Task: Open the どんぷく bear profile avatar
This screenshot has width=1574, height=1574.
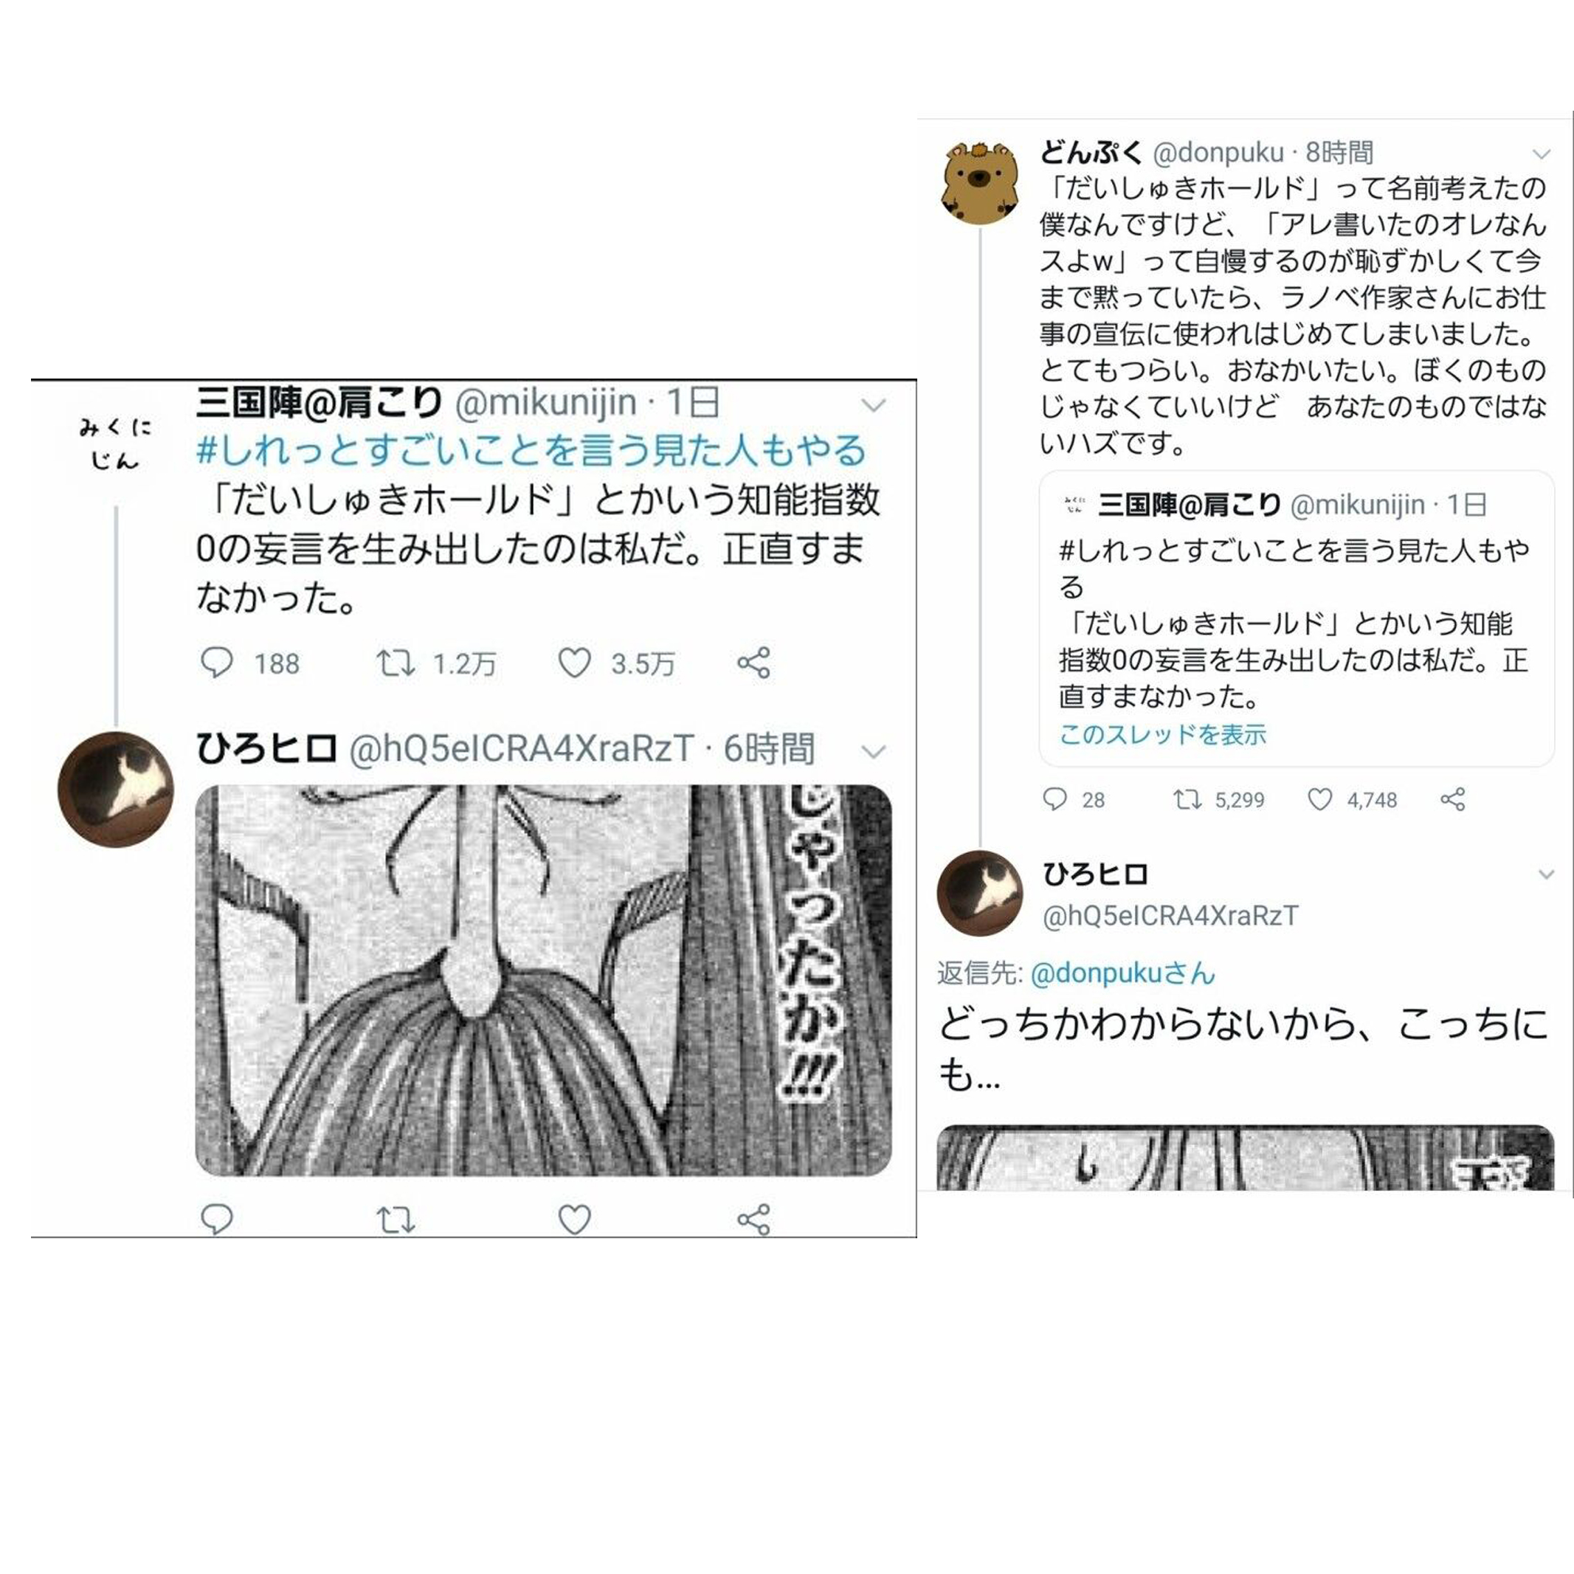Action: click(980, 182)
